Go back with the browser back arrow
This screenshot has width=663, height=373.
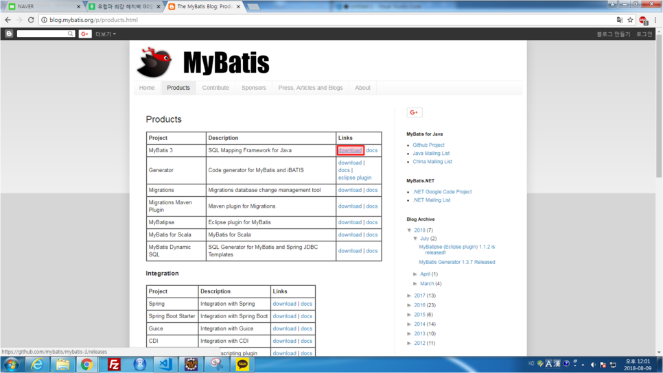click(8, 20)
